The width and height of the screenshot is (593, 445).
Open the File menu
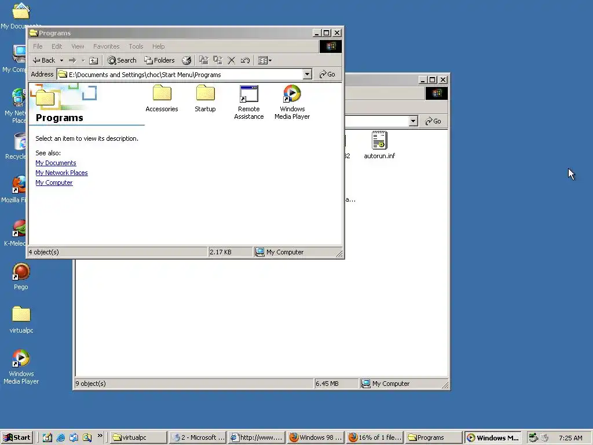click(x=38, y=46)
